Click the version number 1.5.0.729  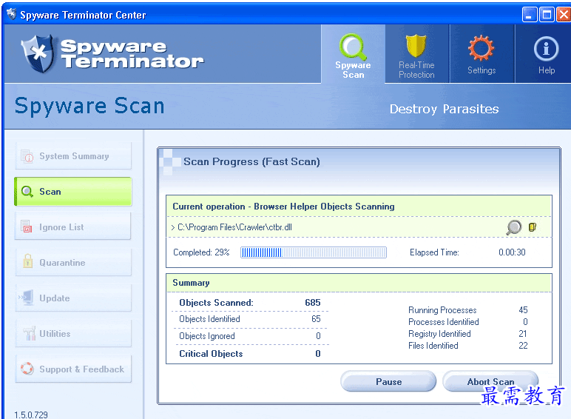tap(31, 415)
